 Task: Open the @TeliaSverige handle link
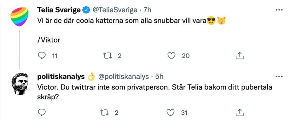115,10
